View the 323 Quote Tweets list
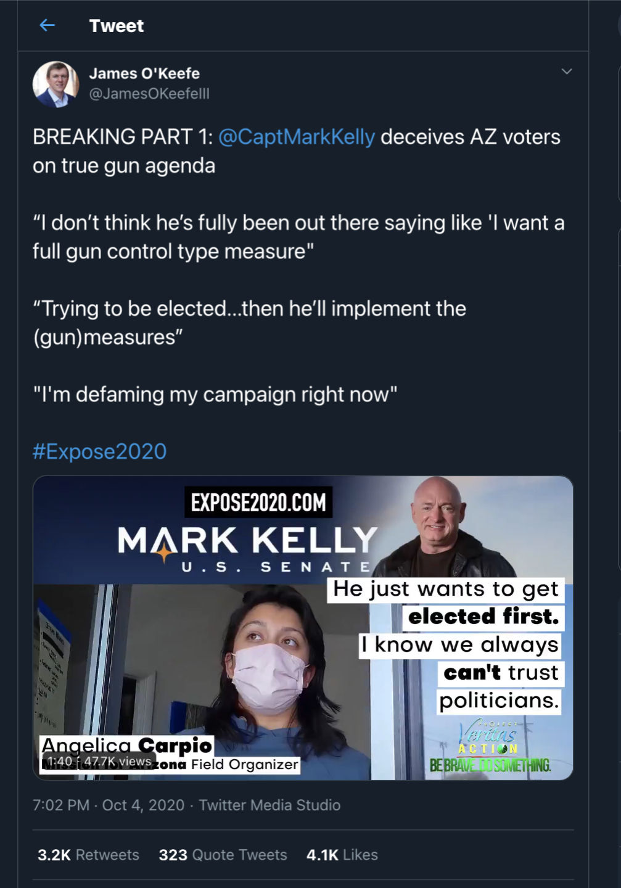The image size is (621, 888). [x=223, y=855]
